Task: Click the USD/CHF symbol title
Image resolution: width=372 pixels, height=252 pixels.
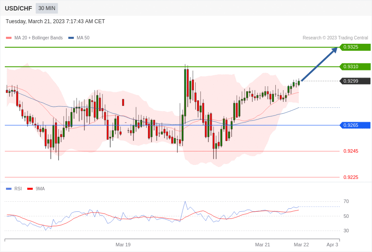Action: click(x=18, y=8)
